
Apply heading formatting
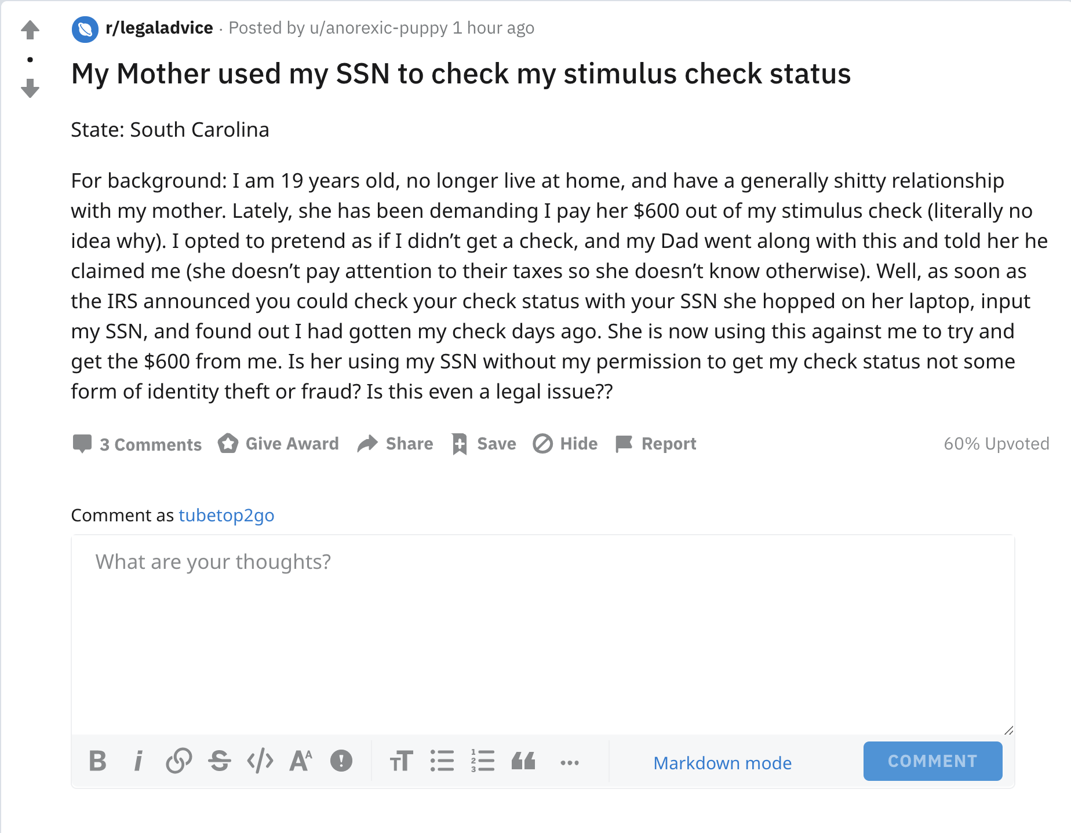tap(401, 761)
